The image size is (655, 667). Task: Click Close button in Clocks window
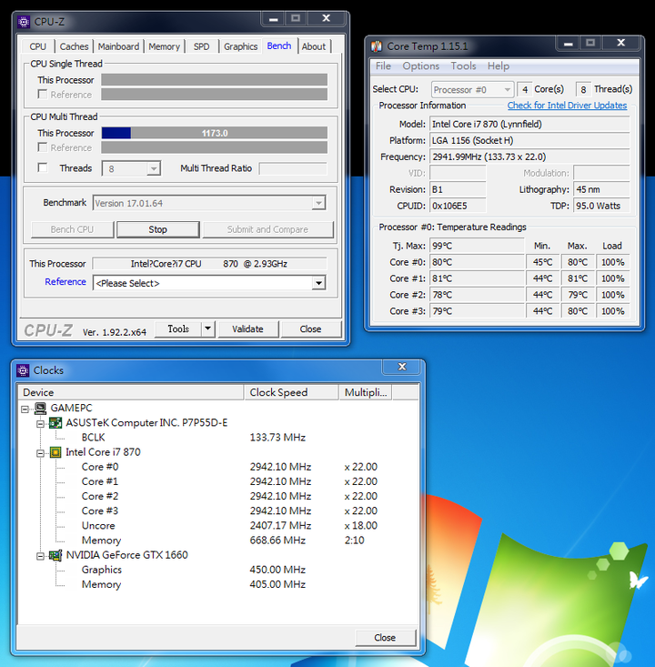386,637
